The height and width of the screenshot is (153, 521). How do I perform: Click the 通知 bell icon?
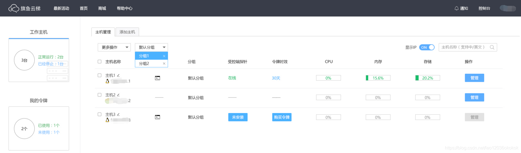[x=456, y=8]
